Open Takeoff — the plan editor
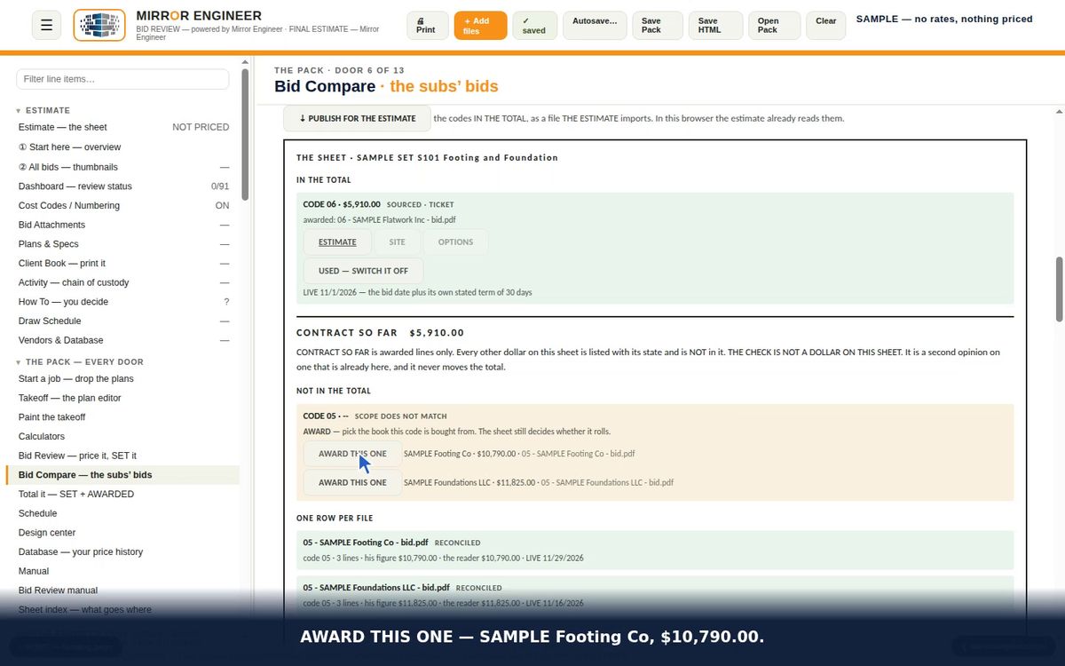 point(123,398)
